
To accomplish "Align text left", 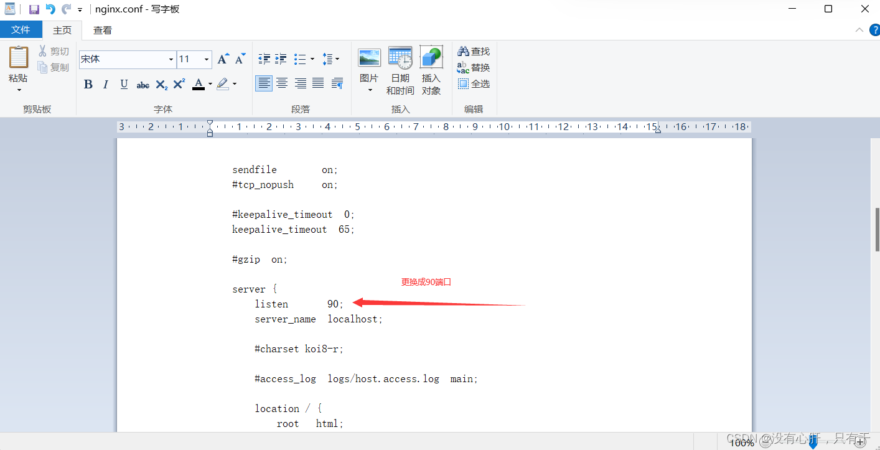I will pos(264,83).
